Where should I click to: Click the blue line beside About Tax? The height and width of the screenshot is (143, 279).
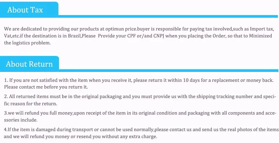tap(168, 16)
